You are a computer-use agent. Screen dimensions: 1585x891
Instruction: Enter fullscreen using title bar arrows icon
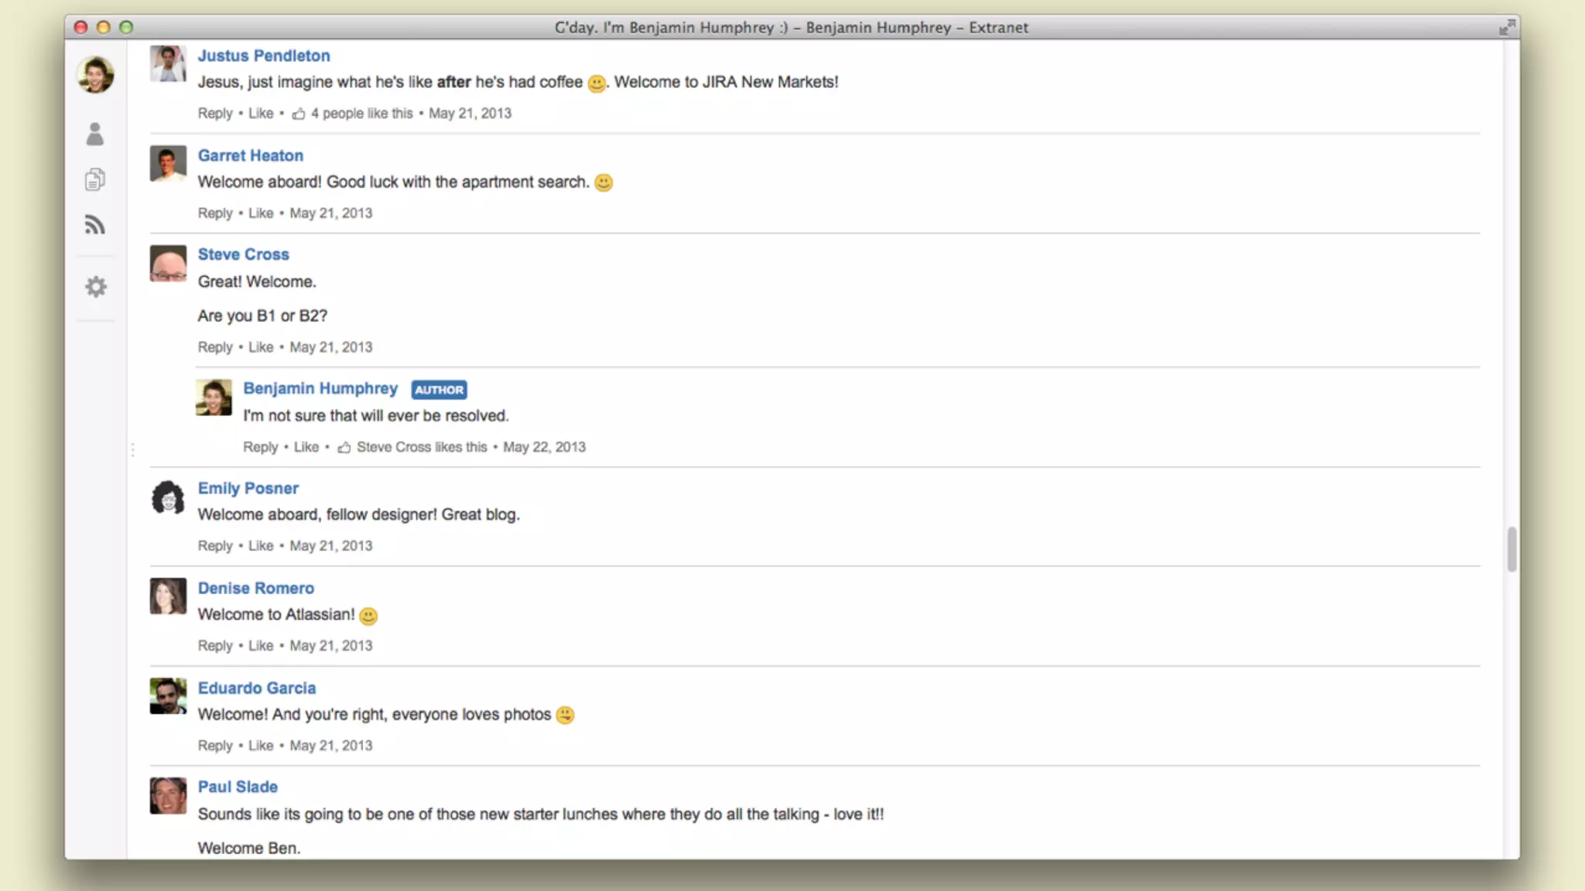pyautogui.click(x=1506, y=28)
